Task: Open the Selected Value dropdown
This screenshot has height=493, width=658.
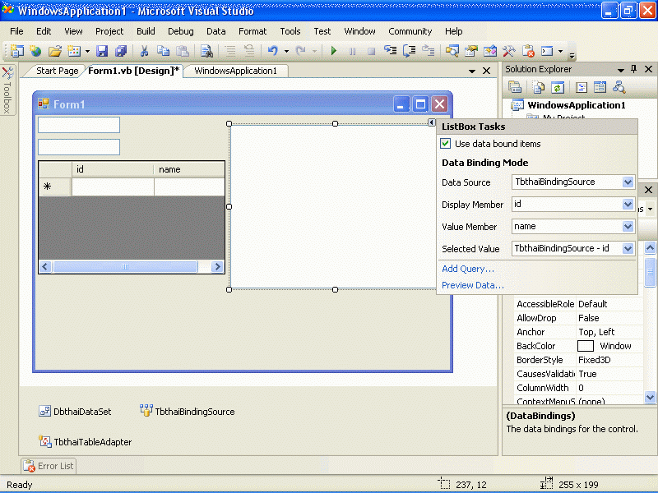Action: tap(628, 249)
